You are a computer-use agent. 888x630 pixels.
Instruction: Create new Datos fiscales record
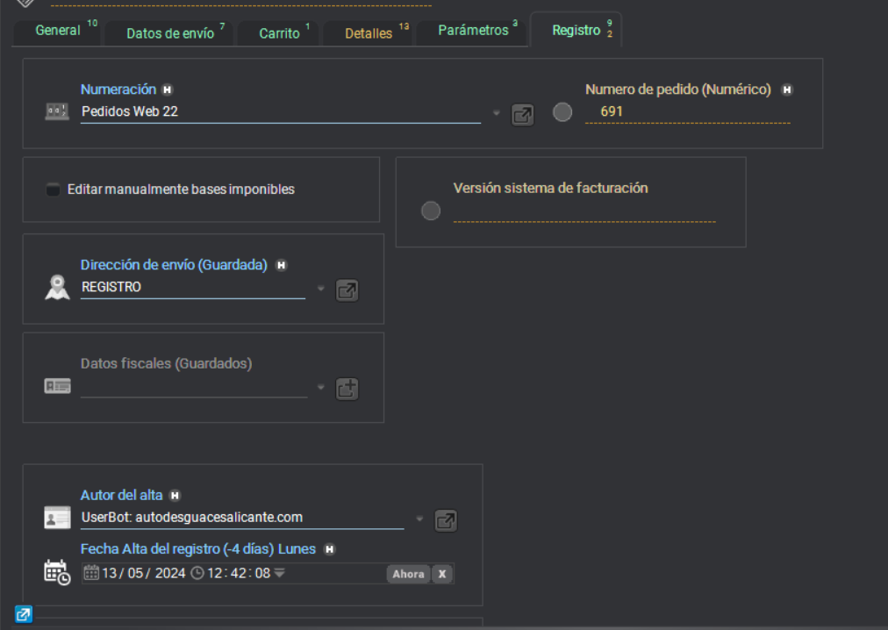(x=347, y=388)
